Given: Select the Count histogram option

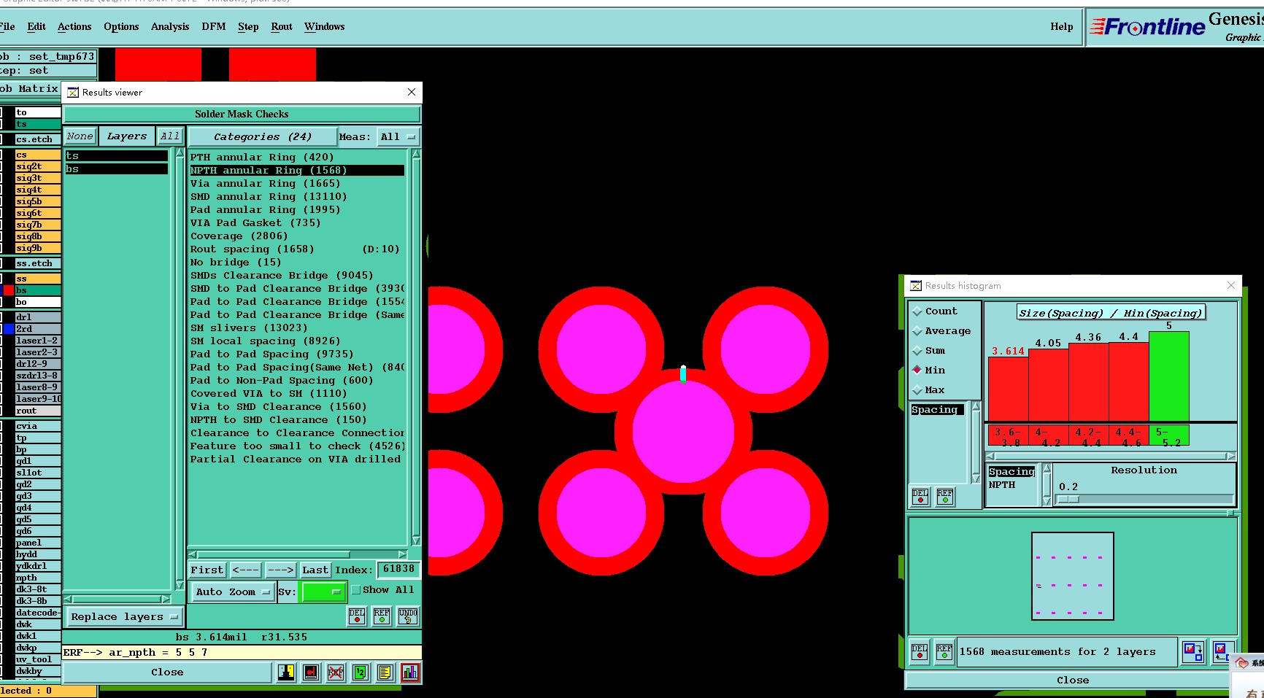Looking at the screenshot, I should (934, 311).
